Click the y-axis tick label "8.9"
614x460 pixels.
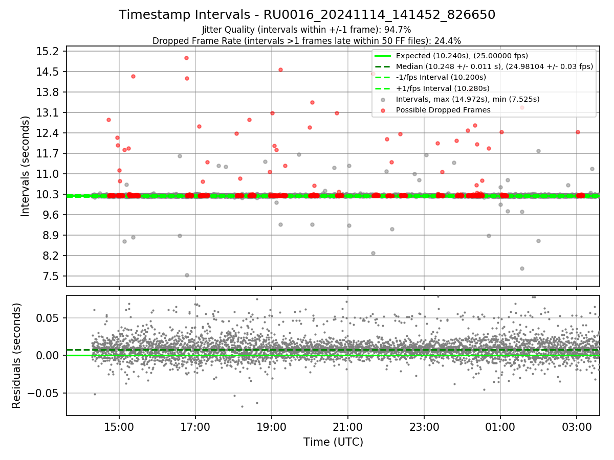(x=52, y=235)
